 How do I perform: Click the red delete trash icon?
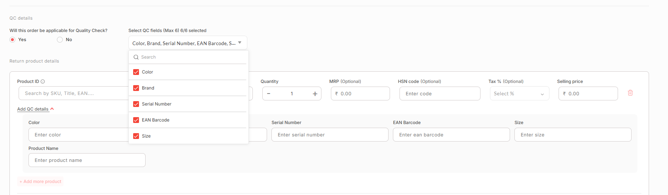(630, 93)
